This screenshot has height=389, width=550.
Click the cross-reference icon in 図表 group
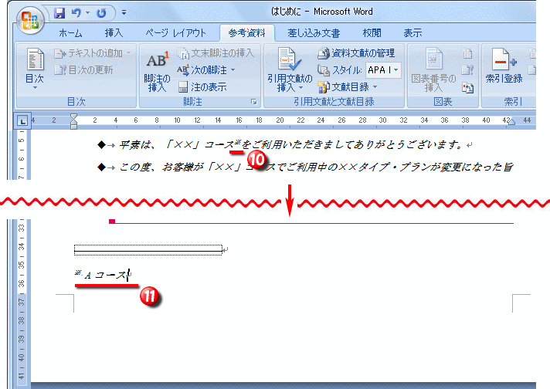(x=467, y=87)
